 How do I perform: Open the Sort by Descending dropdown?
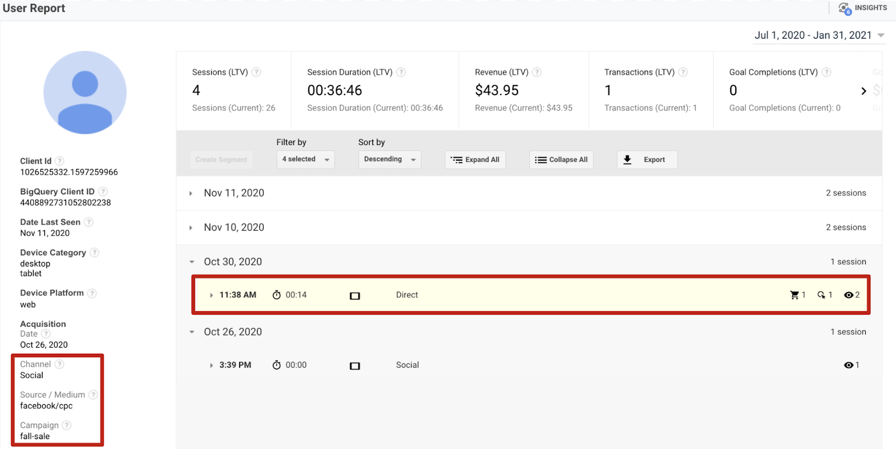tap(390, 160)
